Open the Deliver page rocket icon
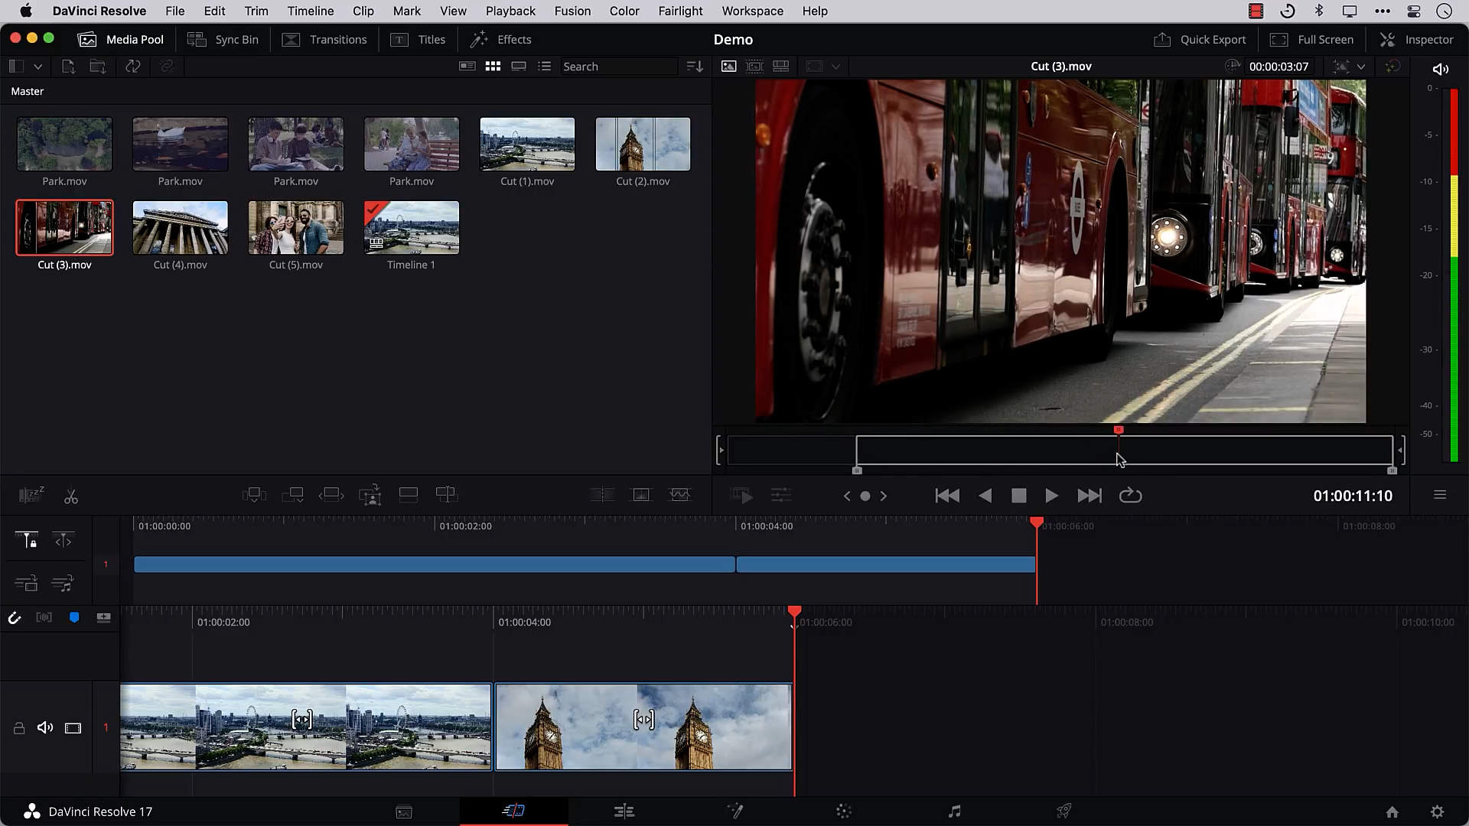Screen dimensions: 1469x826 click(1063, 811)
